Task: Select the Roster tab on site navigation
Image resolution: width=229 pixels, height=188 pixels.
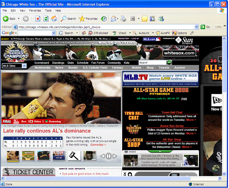Action: click(73, 68)
